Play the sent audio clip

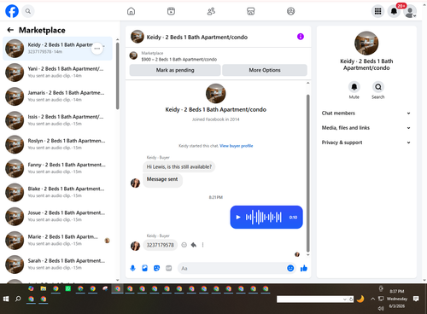coord(238,218)
